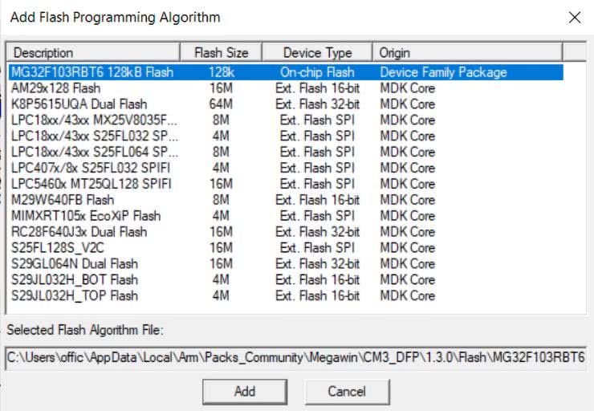Select the AM29x128 Flash algorithm

tap(56, 88)
